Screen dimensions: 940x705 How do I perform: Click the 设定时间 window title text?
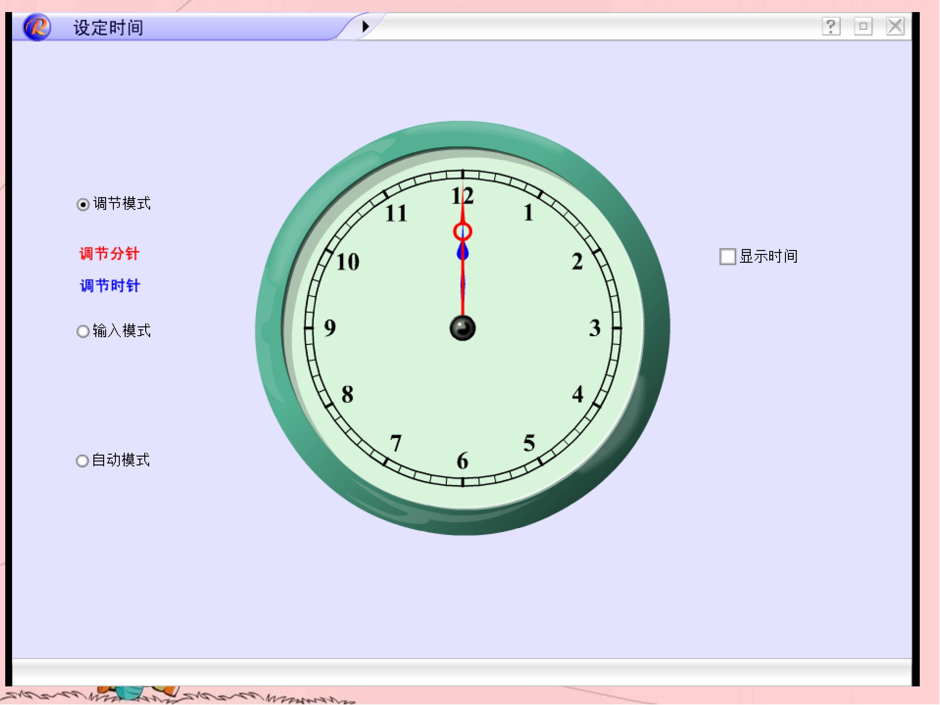(x=108, y=28)
